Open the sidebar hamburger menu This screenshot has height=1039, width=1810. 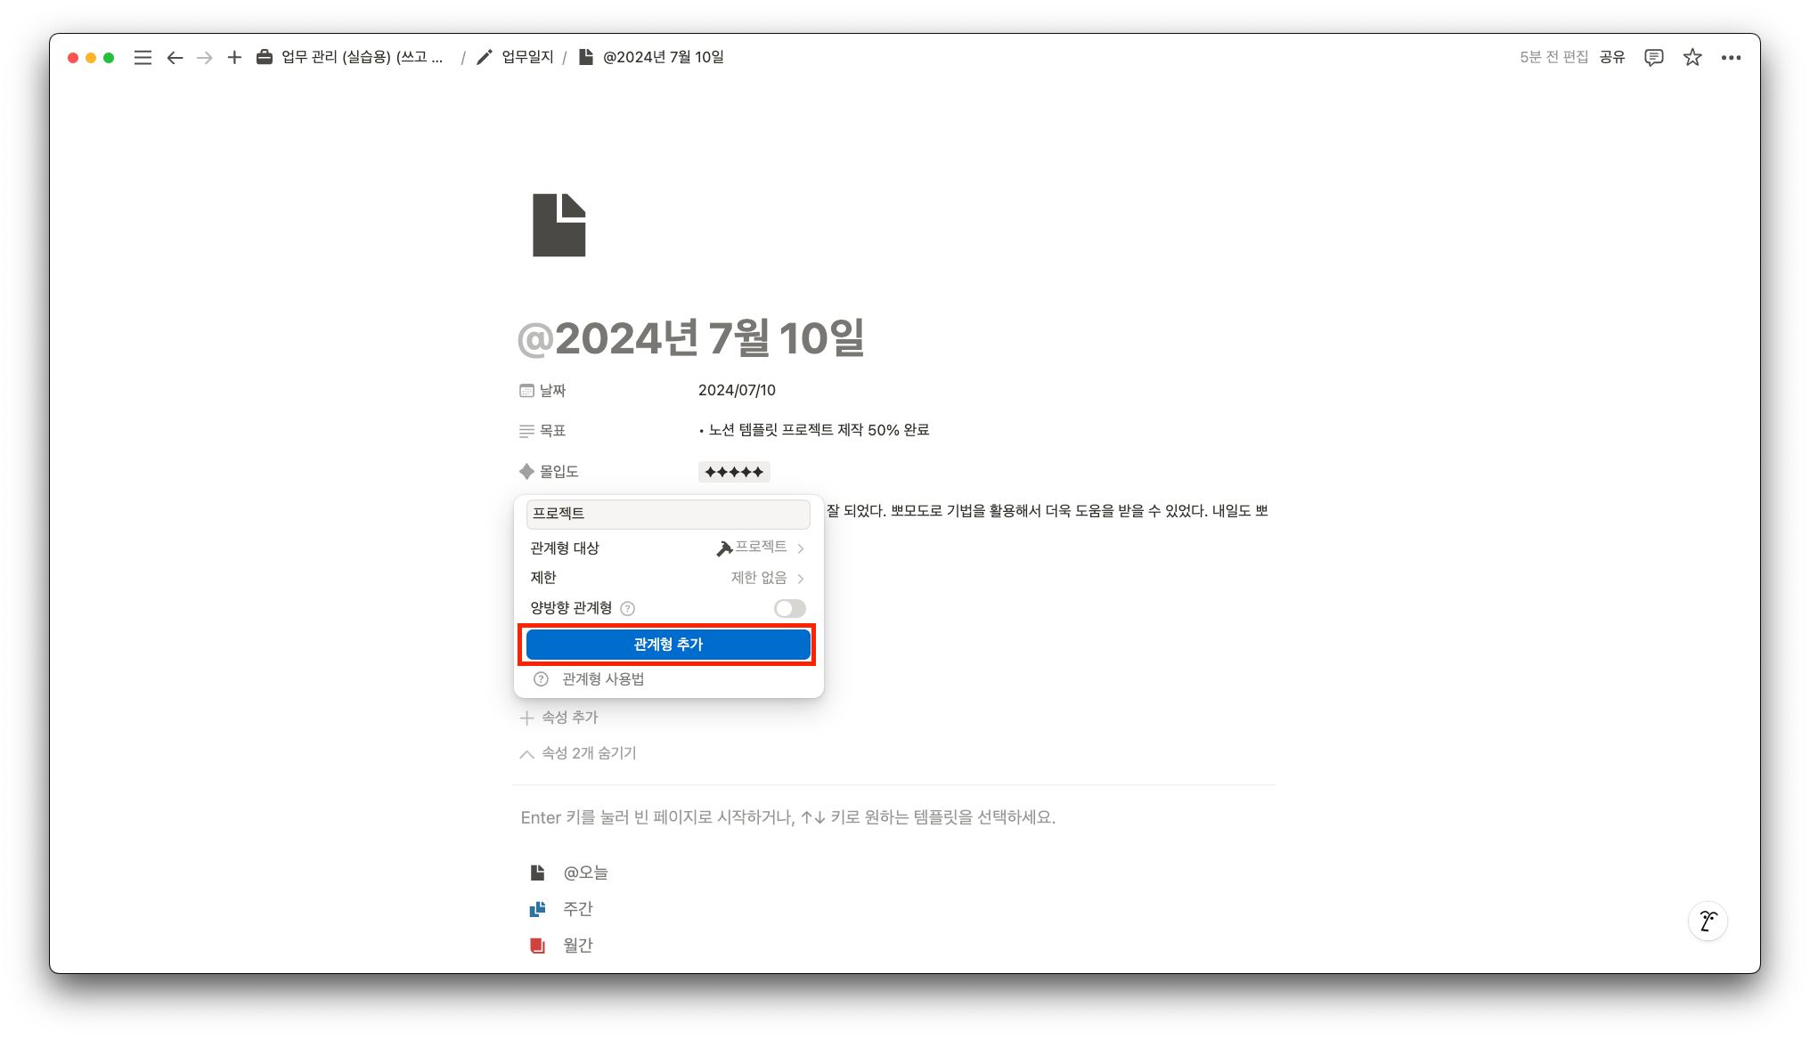point(143,58)
